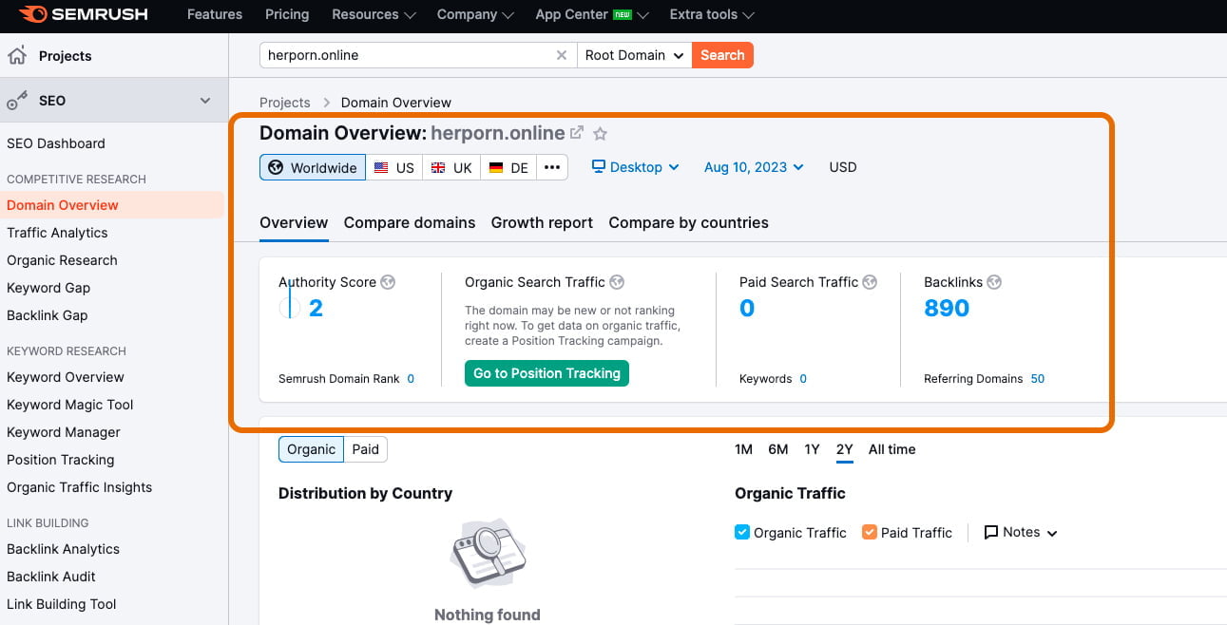Switch to the Growth report tab
1227x625 pixels.
tap(542, 222)
